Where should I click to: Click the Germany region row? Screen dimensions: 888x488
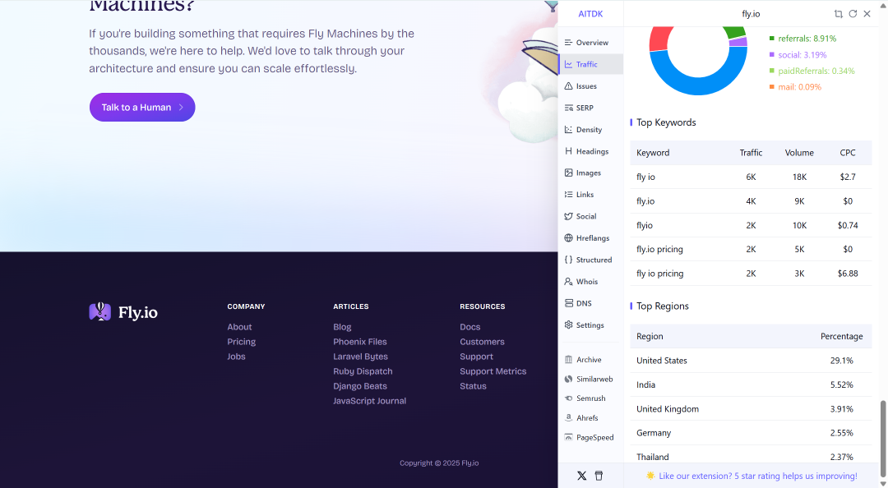(x=751, y=432)
